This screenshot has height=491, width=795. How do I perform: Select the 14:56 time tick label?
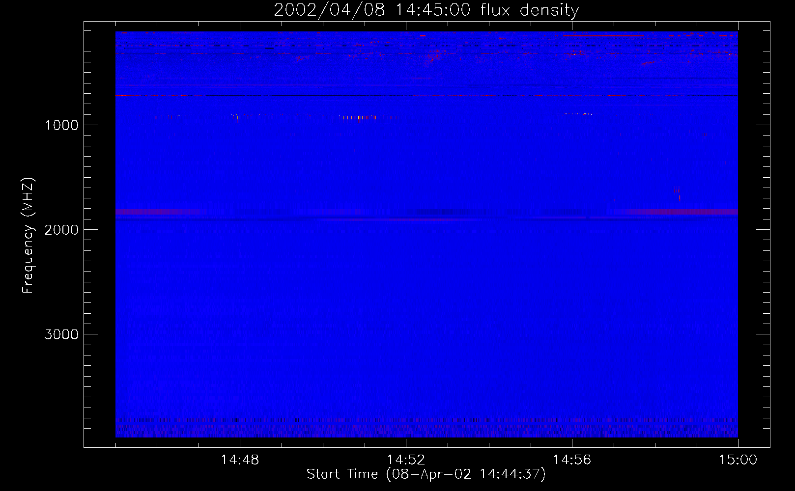point(572,460)
